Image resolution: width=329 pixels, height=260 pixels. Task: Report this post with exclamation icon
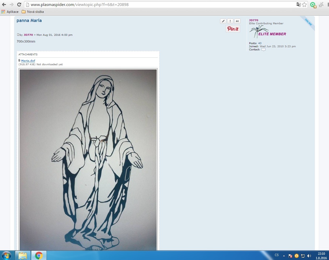pyautogui.click(x=230, y=21)
